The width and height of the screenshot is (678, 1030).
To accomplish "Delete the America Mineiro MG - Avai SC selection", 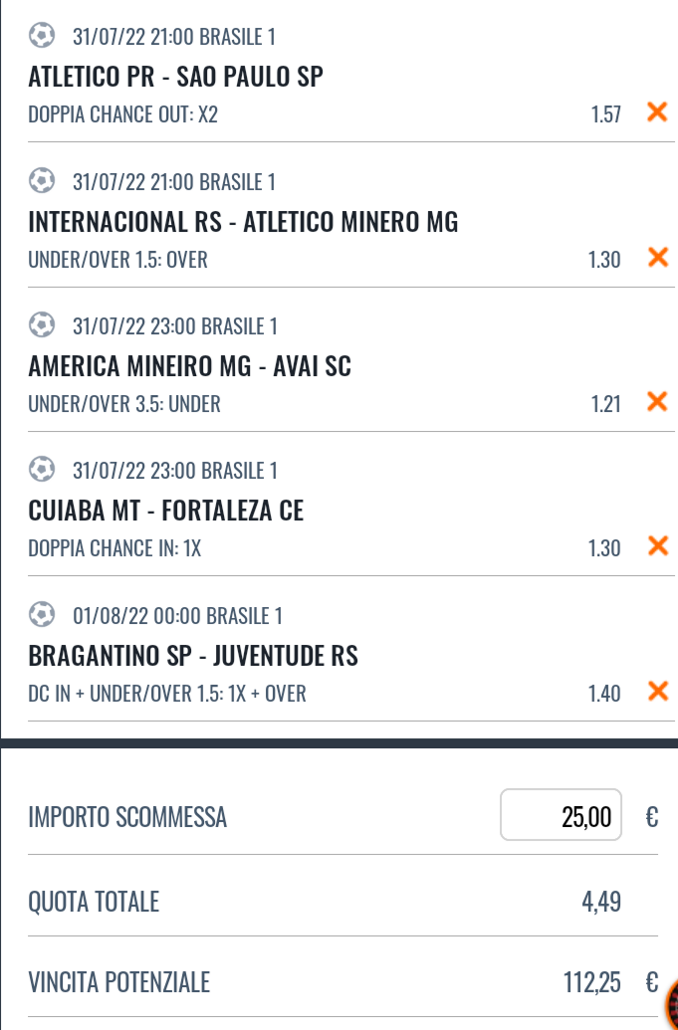I will [x=657, y=401].
